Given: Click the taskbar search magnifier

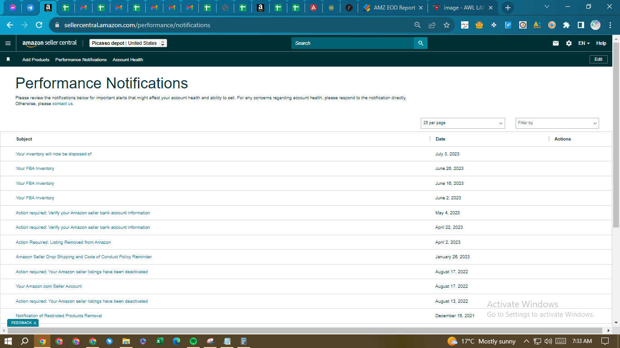Looking at the screenshot, I should [25, 341].
